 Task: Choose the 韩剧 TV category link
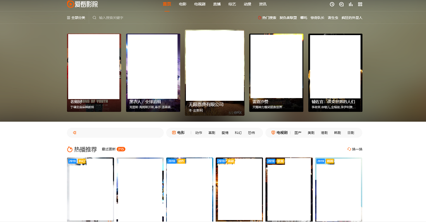coord(337,133)
